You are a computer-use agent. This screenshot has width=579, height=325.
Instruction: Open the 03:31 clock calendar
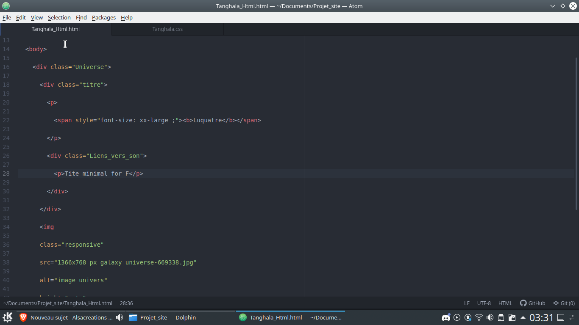[542, 317]
